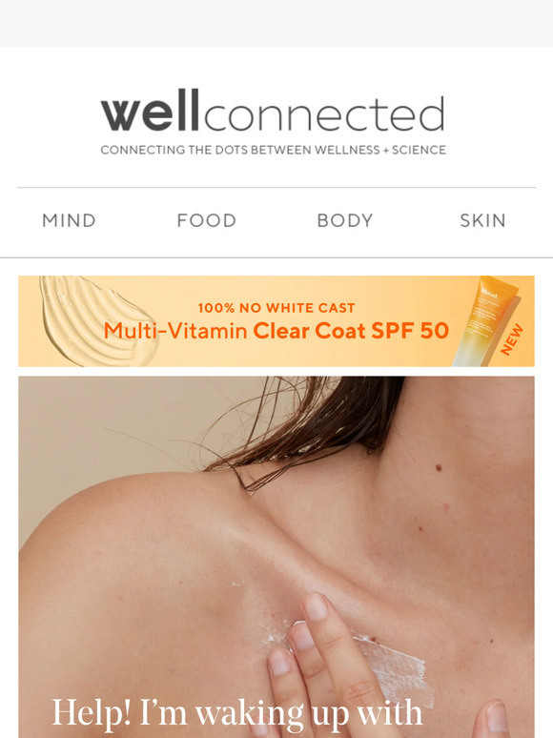Open the "Help! I'm waking up with" headline

[x=236, y=713]
